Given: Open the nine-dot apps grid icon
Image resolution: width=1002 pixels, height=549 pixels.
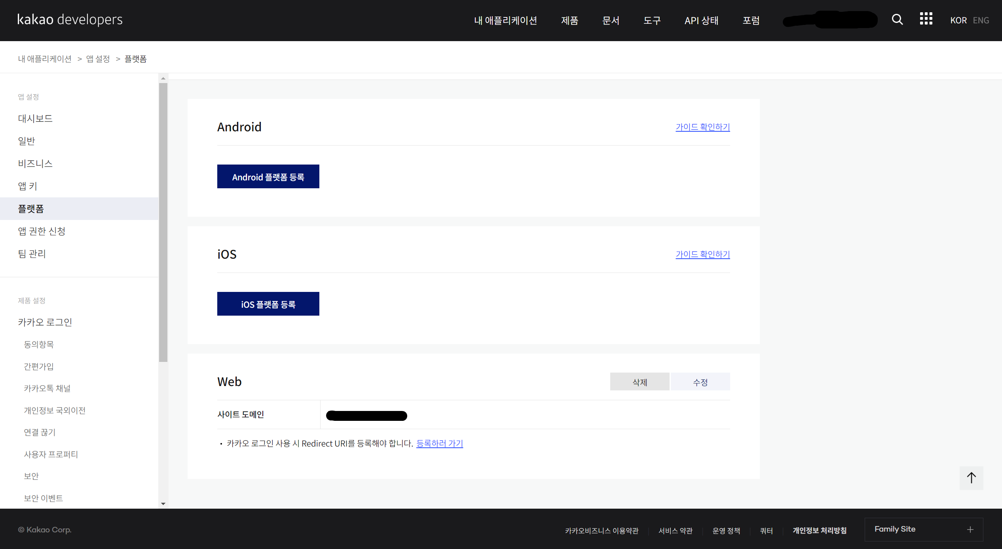Looking at the screenshot, I should (926, 19).
